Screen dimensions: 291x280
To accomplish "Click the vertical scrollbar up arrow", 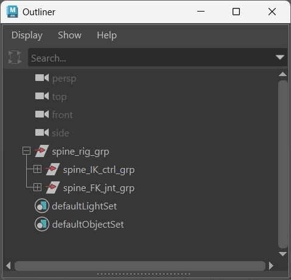I will pos(282,74).
